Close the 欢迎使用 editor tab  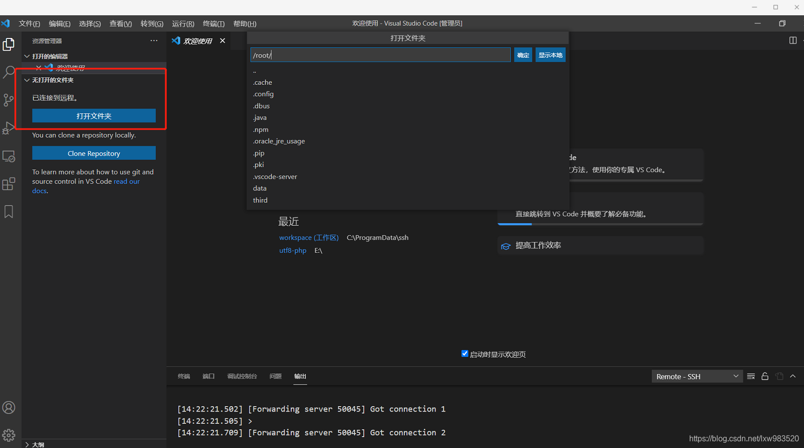coord(223,41)
